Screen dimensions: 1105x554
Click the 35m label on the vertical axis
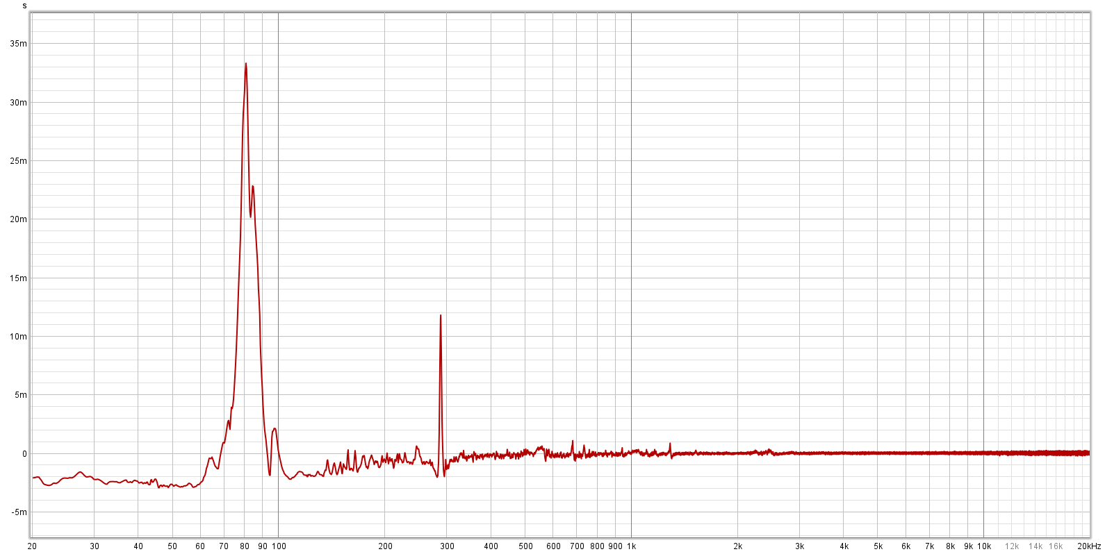19,44
